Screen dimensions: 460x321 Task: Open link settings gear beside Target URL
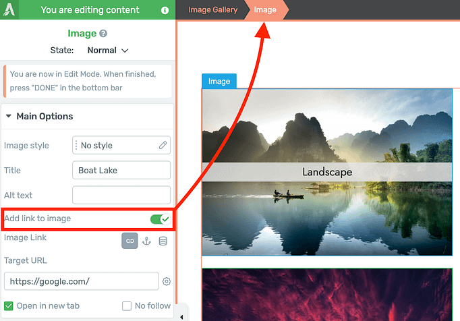[167, 281]
